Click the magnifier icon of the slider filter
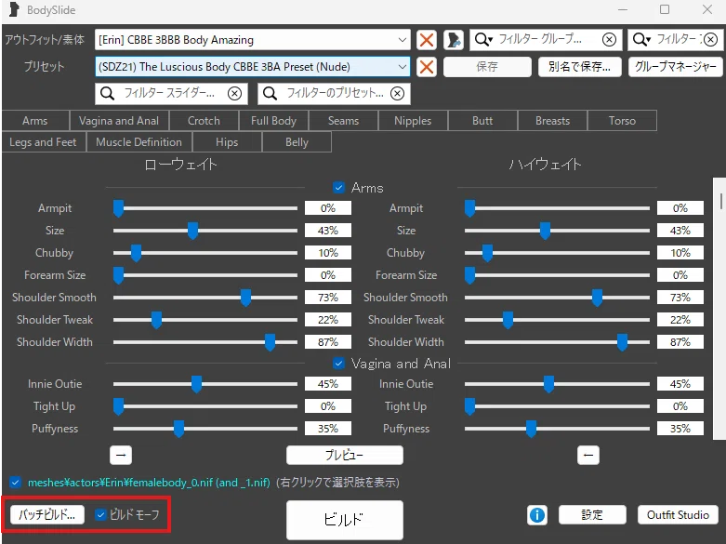This screenshot has height=544, width=726. tap(108, 94)
